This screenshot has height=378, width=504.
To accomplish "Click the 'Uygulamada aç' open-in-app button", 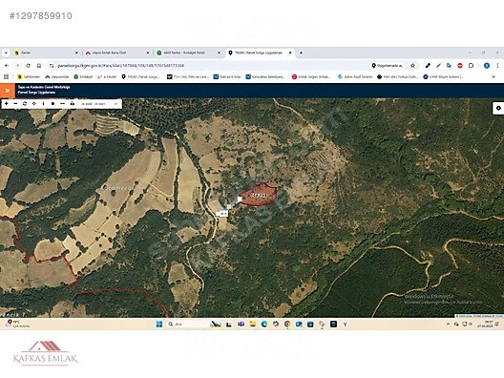I will (x=388, y=66).
